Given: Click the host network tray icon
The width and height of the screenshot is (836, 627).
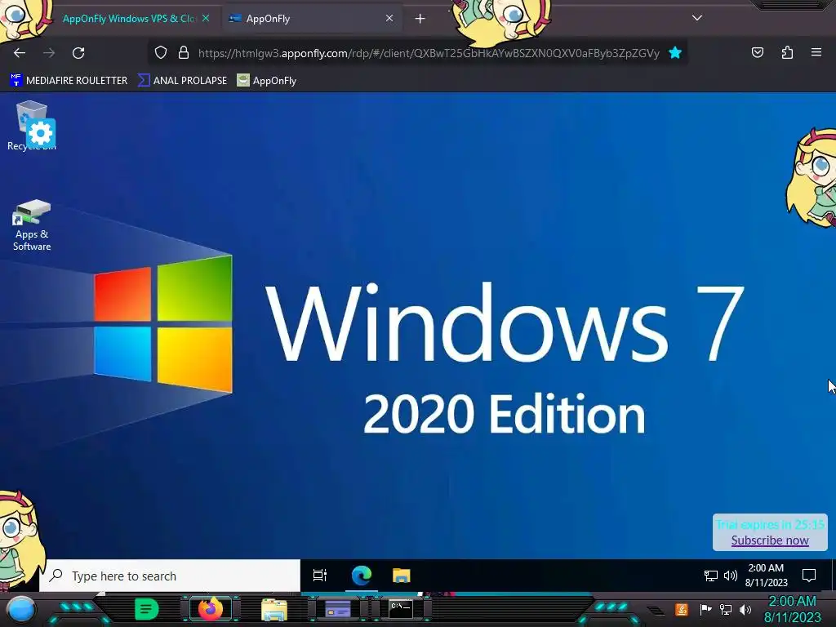Looking at the screenshot, I should click(726, 609).
